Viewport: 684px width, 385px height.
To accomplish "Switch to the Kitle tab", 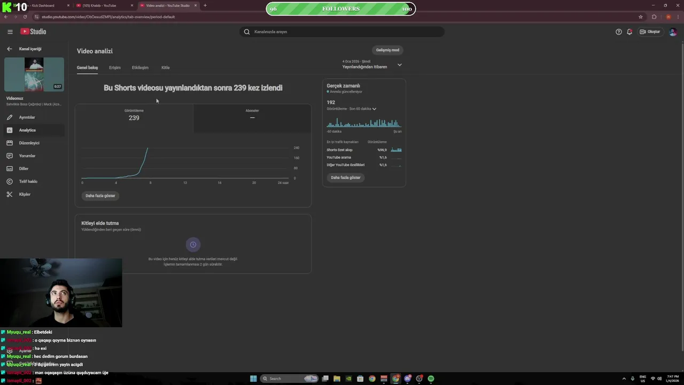I will [166, 67].
